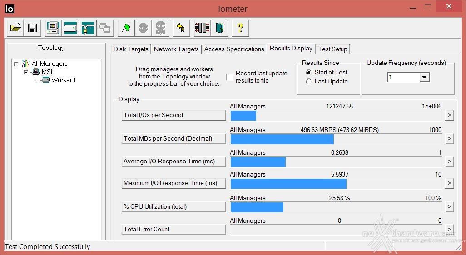Screen dimensions: 466x255
Task: Open arrow button for Average Response Time row
Action: [x=449, y=162]
